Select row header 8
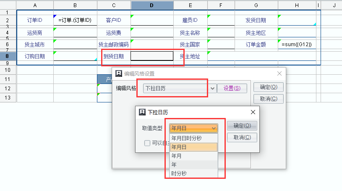Viewport: 342px width, 191px height. (x=8, y=56)
